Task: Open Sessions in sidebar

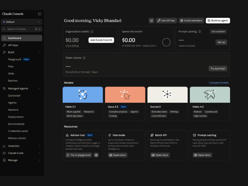Action: click(13, 110)
